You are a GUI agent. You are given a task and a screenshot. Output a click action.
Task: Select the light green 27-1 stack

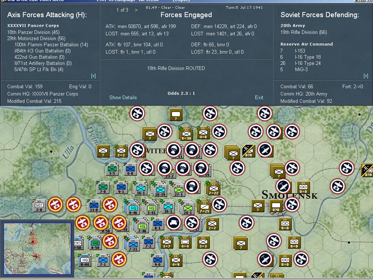pos(178,189)
